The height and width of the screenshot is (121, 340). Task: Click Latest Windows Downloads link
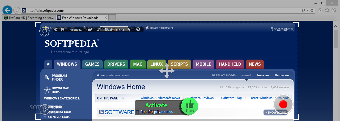click(269, 98)
